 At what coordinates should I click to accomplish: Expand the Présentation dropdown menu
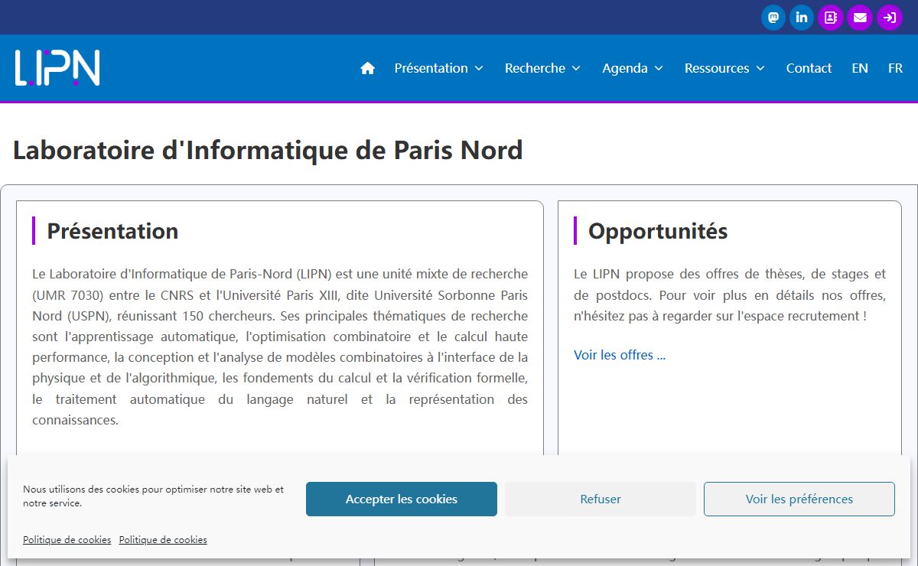pyautogui.click(x=438, y=68)
